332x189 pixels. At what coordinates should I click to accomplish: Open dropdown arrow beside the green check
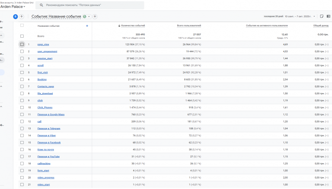coord(89,16)
